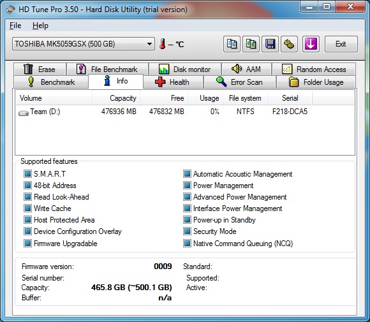Click the thermometer temperature indicator
This screenshot has height=322, width=370.
click(162, 44)
